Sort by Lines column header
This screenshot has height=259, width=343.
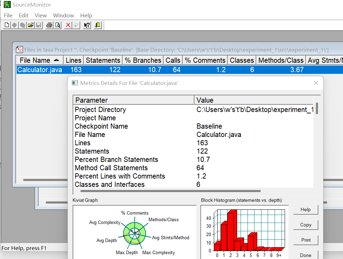click(x=73, y=60)
